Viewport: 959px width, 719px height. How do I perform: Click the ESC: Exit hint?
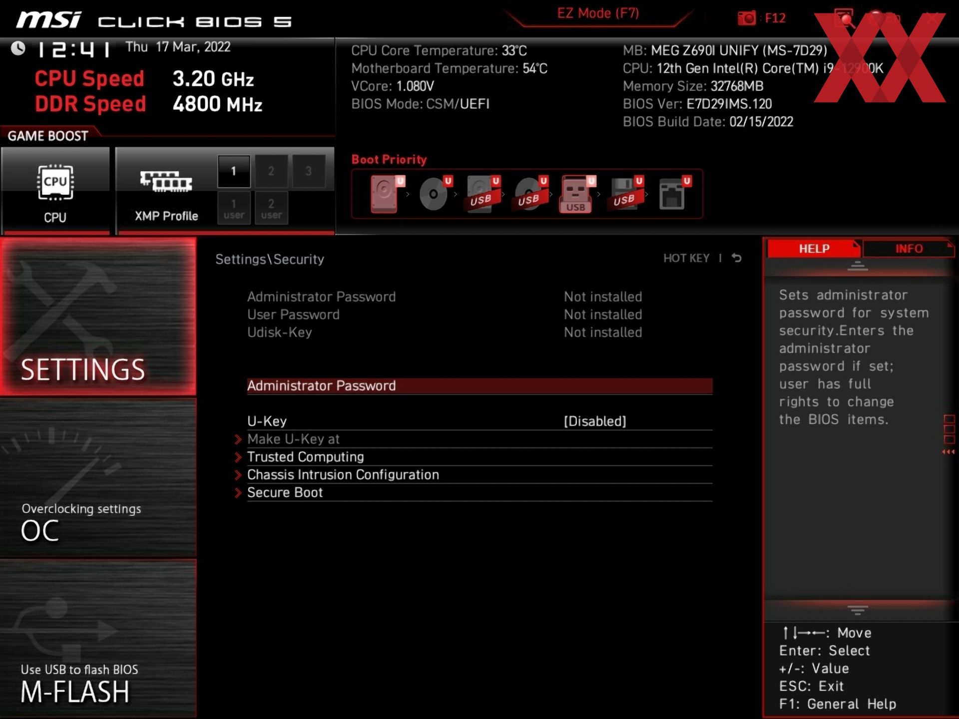pyautogui.click(x=811, y=686)
